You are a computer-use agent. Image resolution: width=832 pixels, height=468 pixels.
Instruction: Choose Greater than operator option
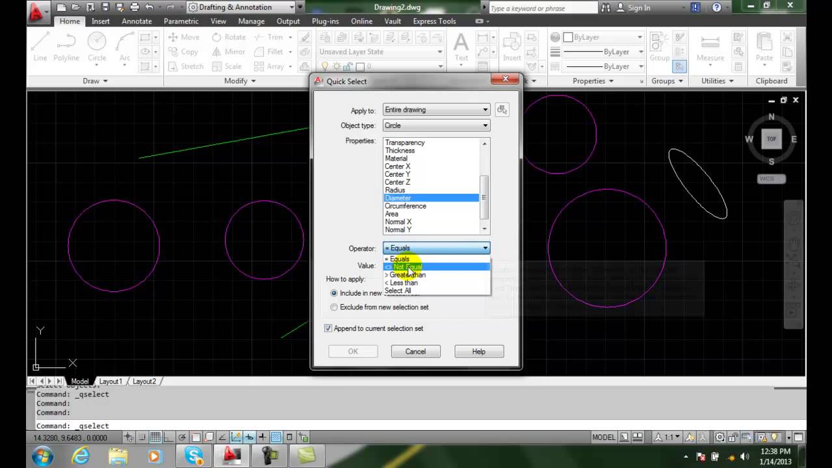(x=436, y=275)
